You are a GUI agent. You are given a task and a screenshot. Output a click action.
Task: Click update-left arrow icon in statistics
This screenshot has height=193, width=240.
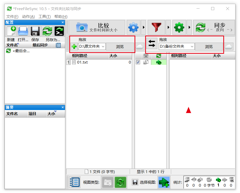click(194, 180)
